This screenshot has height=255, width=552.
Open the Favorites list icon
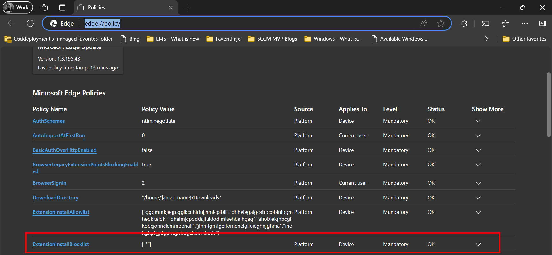505,24
